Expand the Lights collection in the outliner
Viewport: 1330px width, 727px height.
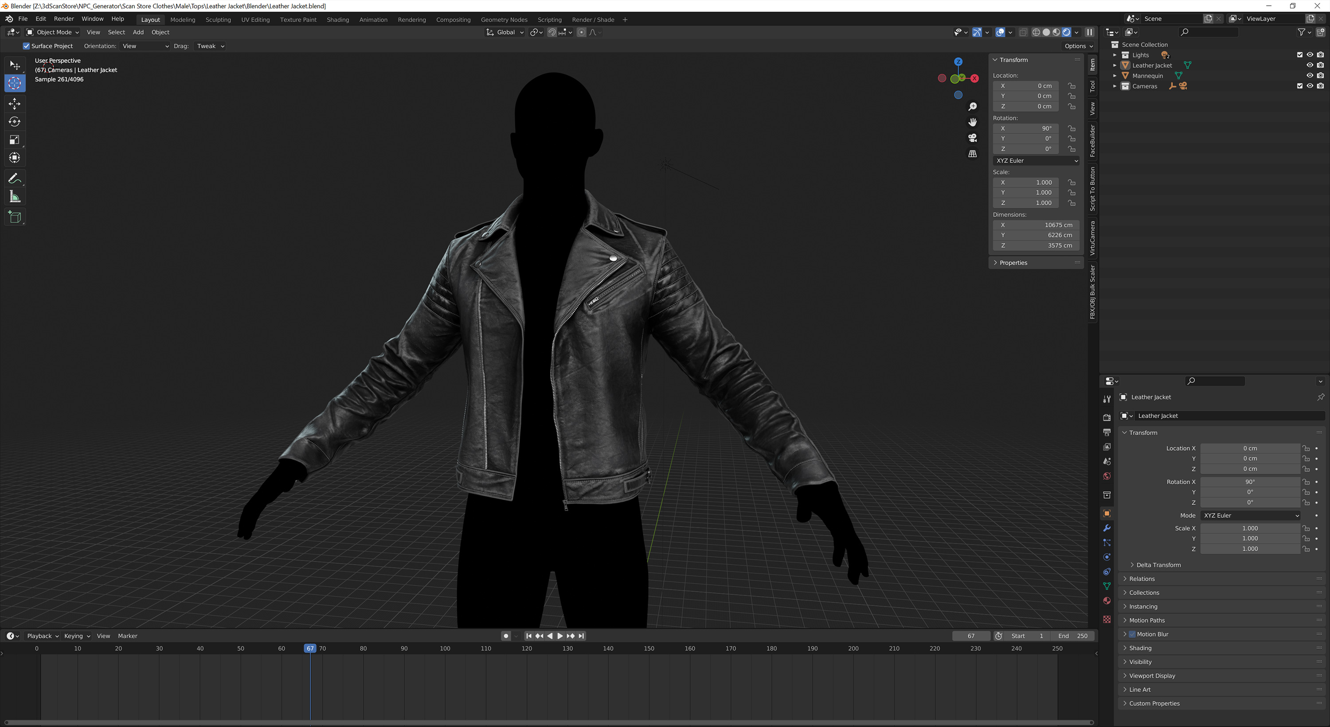coord(1115,54)
